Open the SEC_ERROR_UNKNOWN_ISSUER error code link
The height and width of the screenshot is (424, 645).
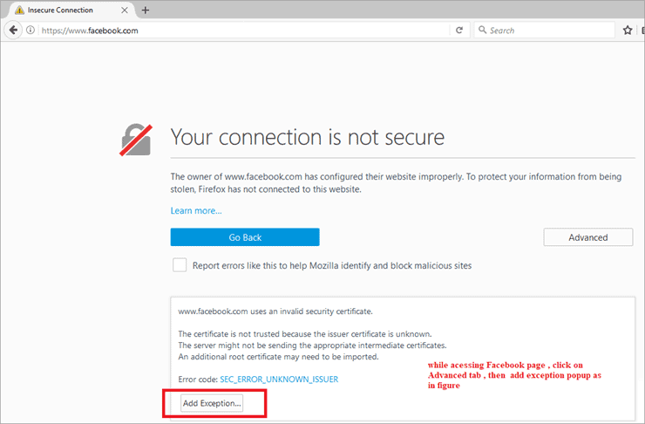(x=279, y=380)
